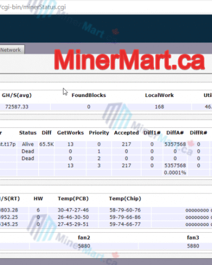Viewport: 212px width, 265px height.
Task: Select the GetWorks value 13 in Alive row
Action: click(x=70, y=144)
